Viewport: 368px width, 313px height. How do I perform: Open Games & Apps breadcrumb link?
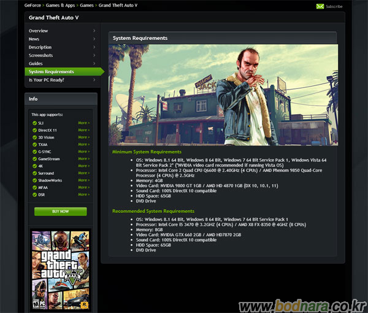60,5
